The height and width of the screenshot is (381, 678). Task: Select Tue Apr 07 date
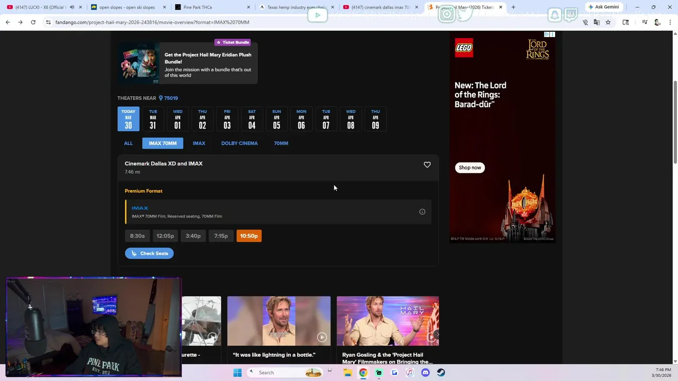(x=326, y=119)
